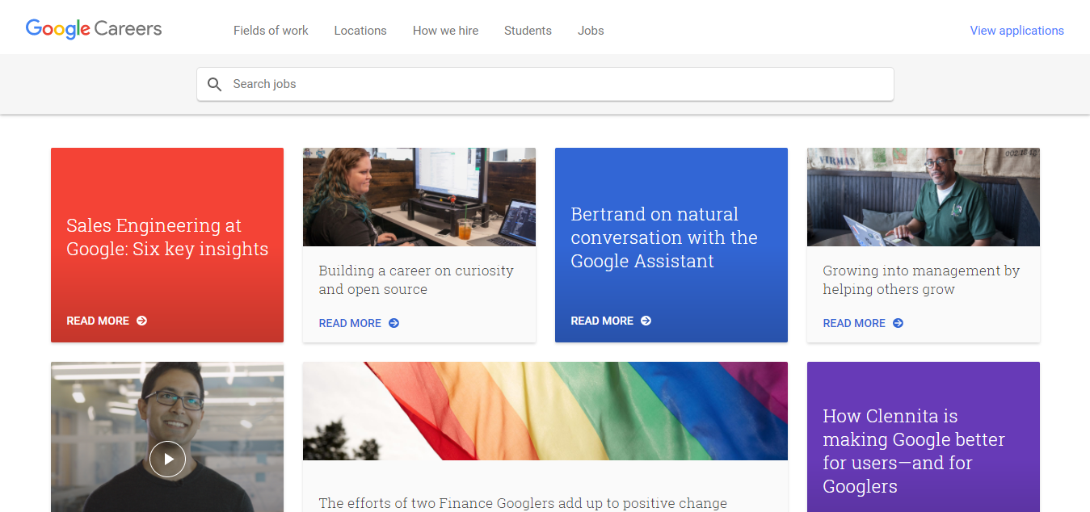Focus the Search jobs field

545,84
